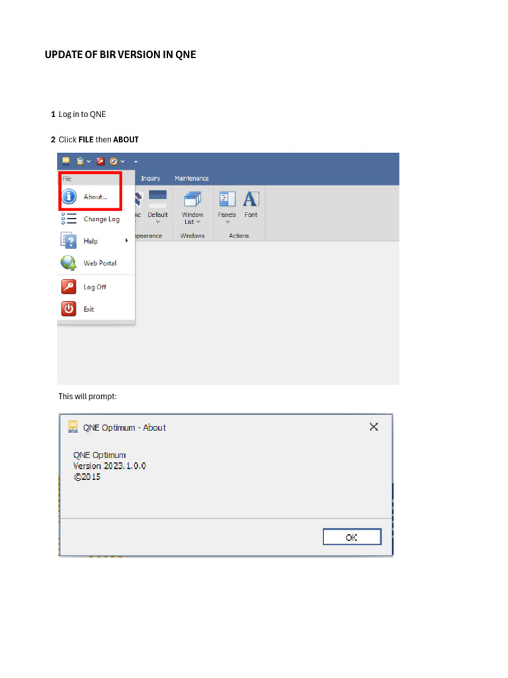
Task: Choose Log Off in the File menu
Action: point(96,287)
